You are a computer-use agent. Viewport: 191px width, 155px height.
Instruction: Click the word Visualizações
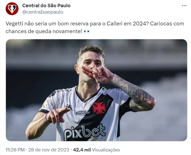click(x=106, y=150)
